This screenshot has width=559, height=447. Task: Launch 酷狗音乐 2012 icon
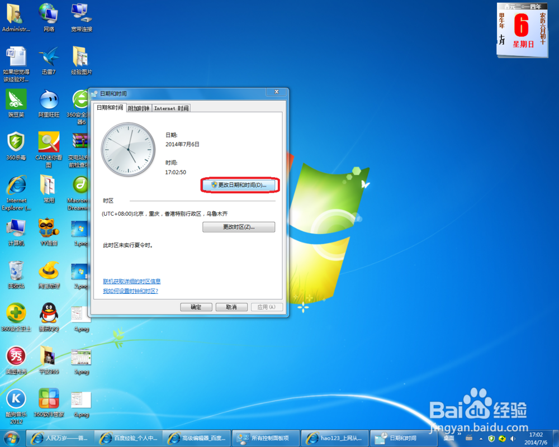tap(16, 406)
